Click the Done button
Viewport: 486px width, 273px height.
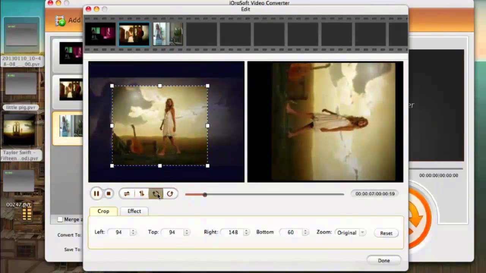[383, 260]
